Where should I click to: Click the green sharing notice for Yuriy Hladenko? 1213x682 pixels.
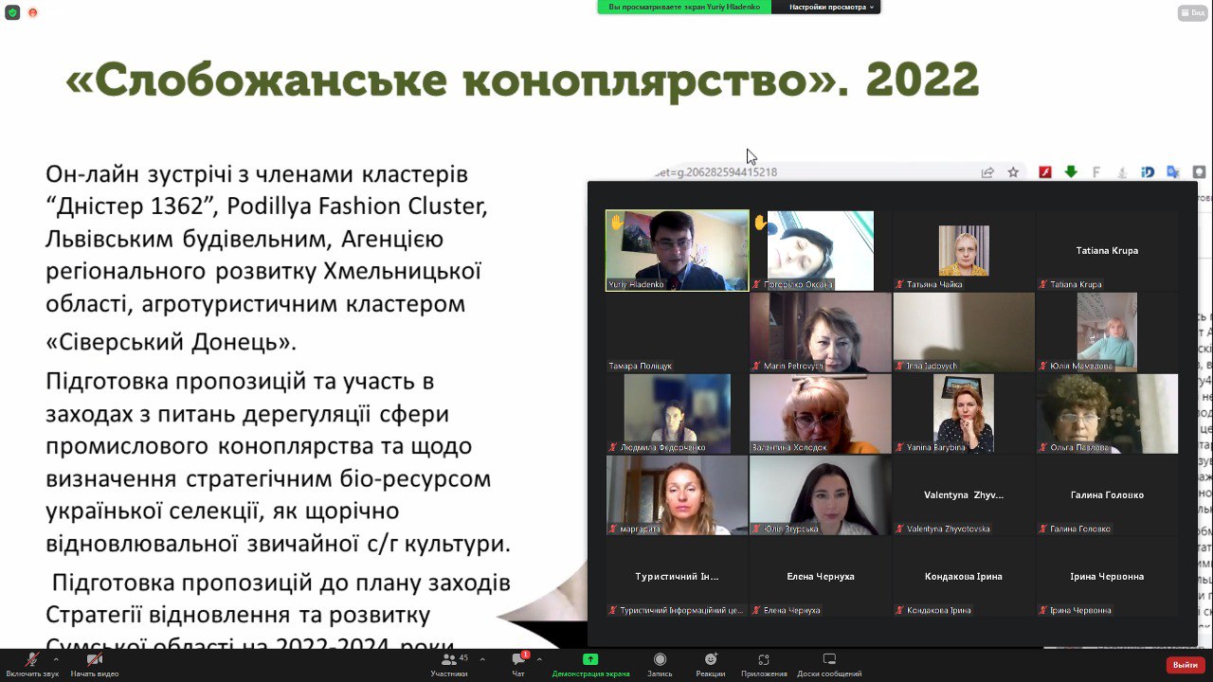point(683,7)
